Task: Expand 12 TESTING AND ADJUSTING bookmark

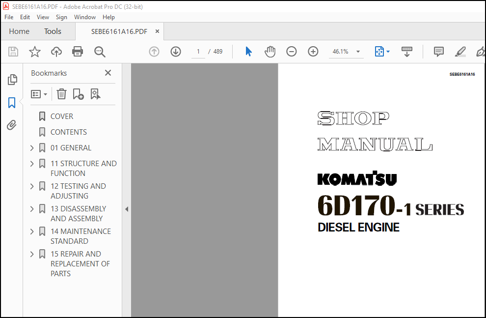Action: [x=32, y=186]
